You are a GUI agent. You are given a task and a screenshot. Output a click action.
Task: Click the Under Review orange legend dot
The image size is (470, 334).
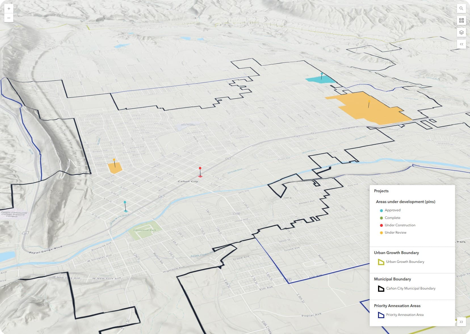[x=381, y=233]
